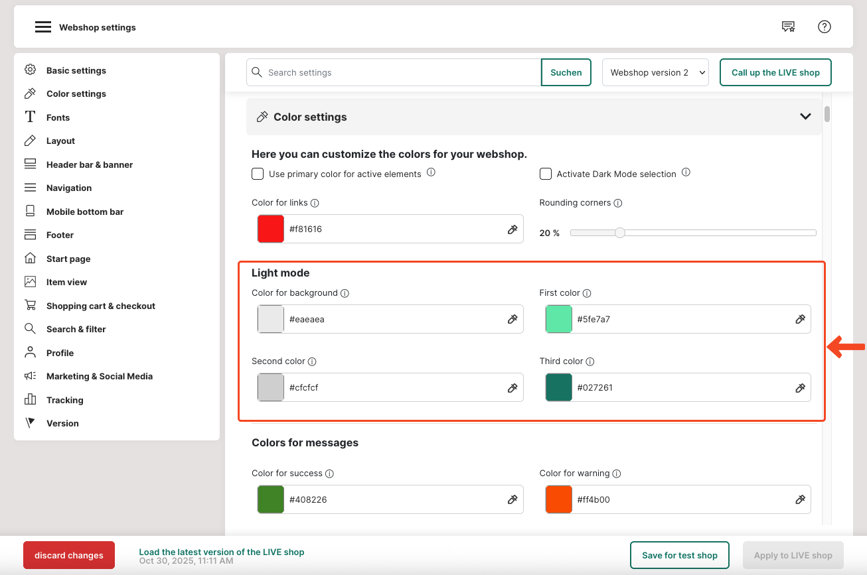Go to Shopping cart & checkout settings

(x=100, y=306)
